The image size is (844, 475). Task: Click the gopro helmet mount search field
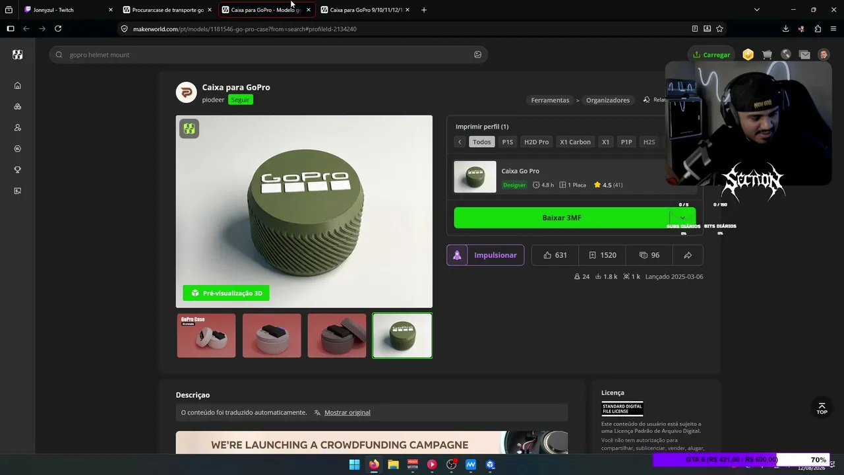point(267,55)
